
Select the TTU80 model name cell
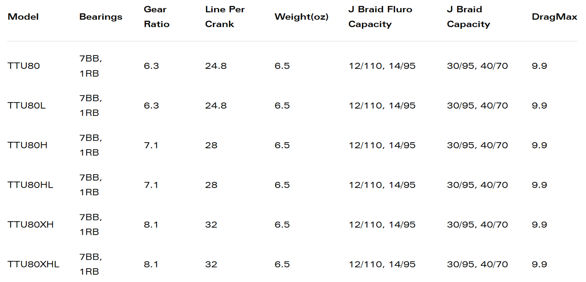(24, 66)
